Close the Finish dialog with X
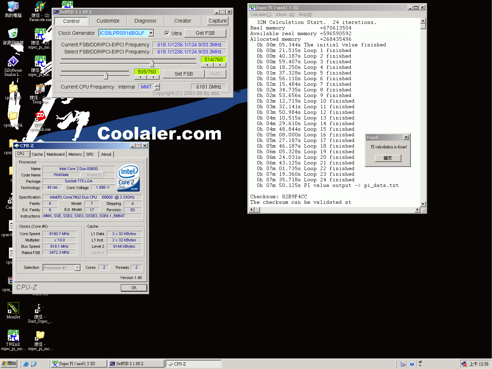This screenshot has height=369, width=492. pyautogui.click(x=406, y=137)
